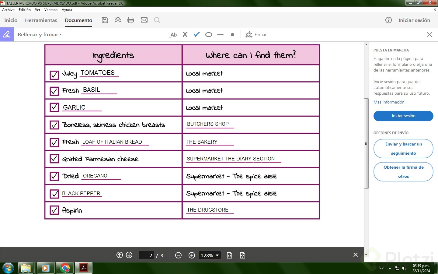Click the Print document icon
This screenshot has height=274, width=438.
pyautogui.click(x=131, y=20)
